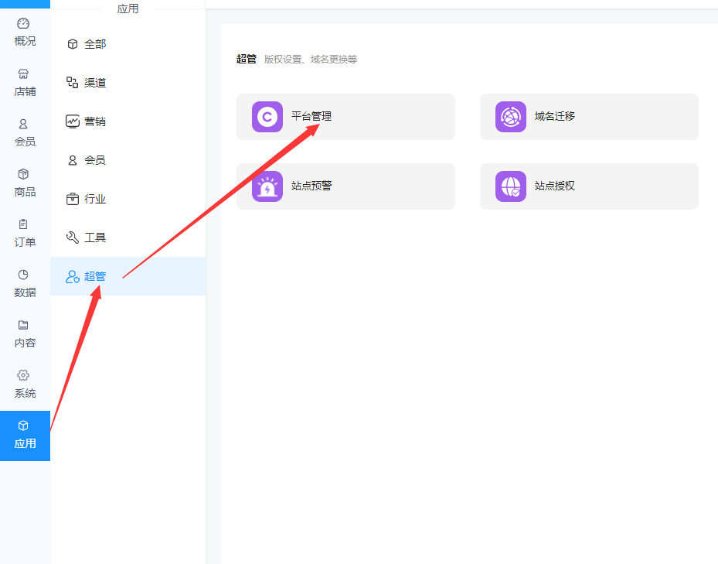Click the 订单 order clipboard icon
The height and width of the screenshot is (564, 718).
click(23, 224)
